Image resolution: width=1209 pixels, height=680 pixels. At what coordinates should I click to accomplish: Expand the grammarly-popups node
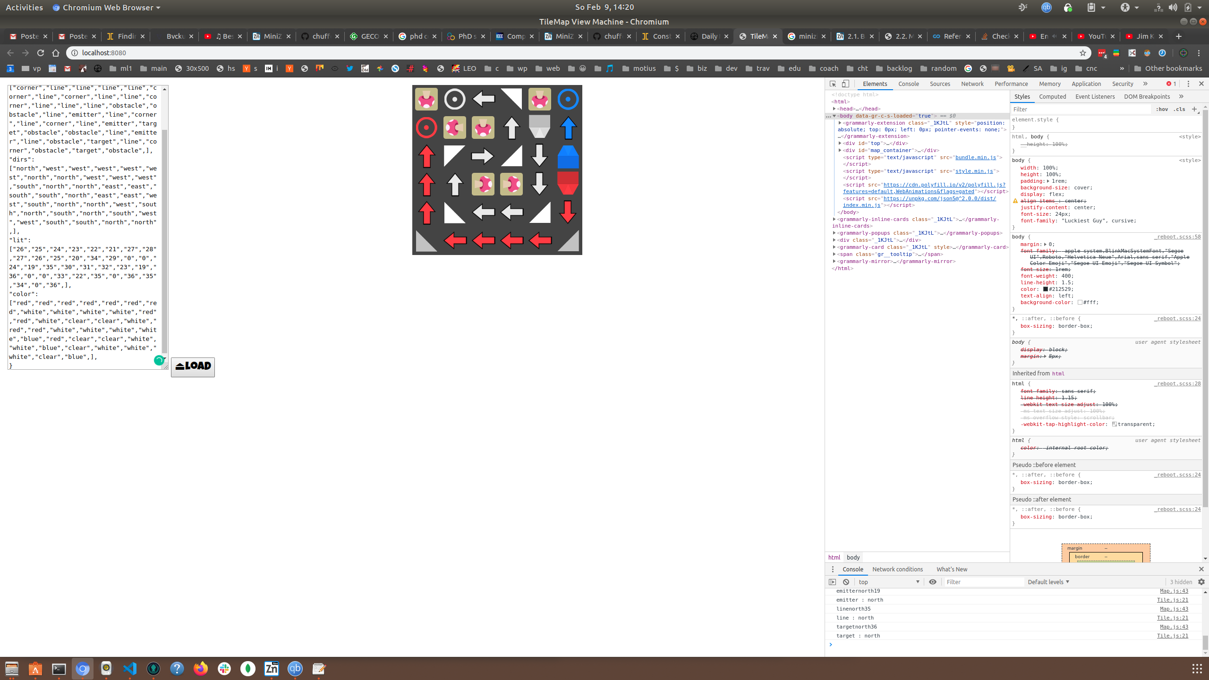point(834,233)
